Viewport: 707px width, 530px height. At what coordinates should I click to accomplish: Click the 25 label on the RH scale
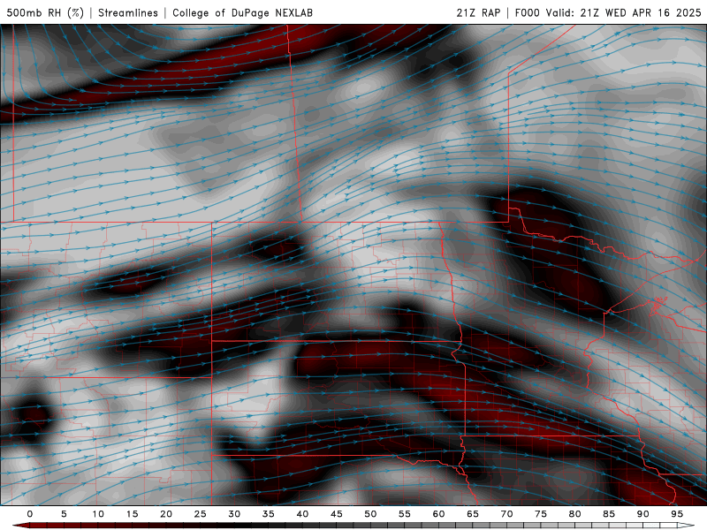[201, 514]
